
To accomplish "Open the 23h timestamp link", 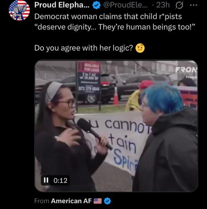I will point(163,5).
